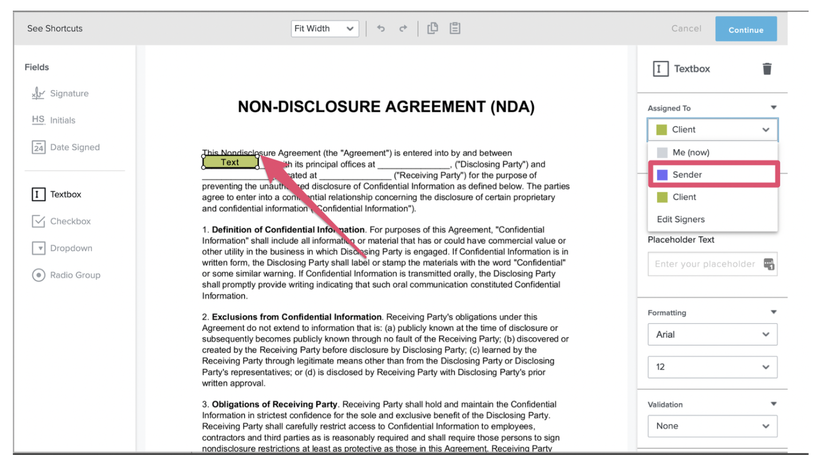The image size is (830, 456).
Task: Click the copy field icon
Action: [x=433, y=28]
